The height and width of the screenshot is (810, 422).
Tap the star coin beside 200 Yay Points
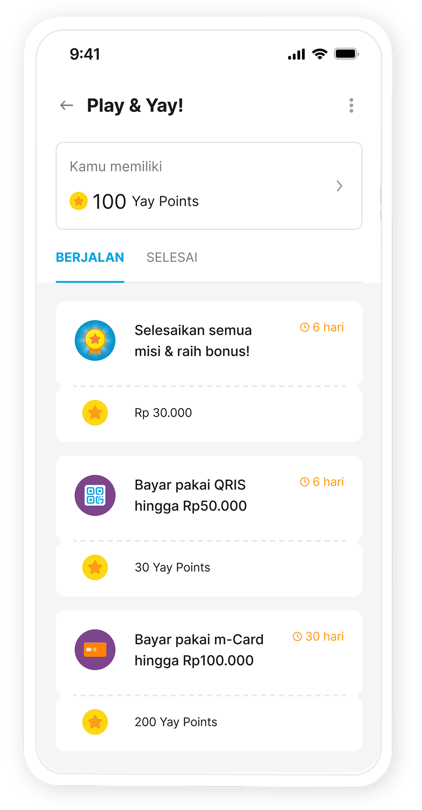95,722
